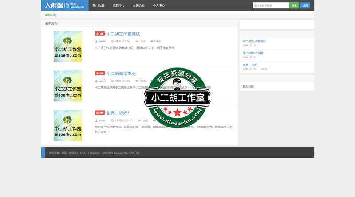
Task: Open the 热门标签 menu item
Action: coord(99,5)
